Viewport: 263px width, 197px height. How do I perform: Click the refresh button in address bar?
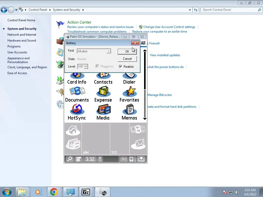coord(196,10)
